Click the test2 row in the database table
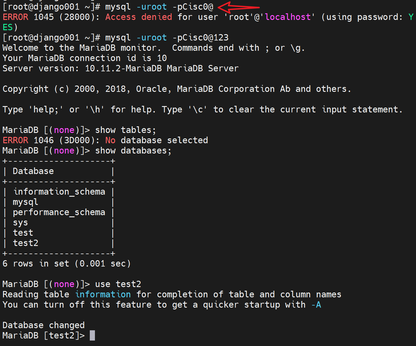This screenshot has width=416, height=346. coord(25,243)
